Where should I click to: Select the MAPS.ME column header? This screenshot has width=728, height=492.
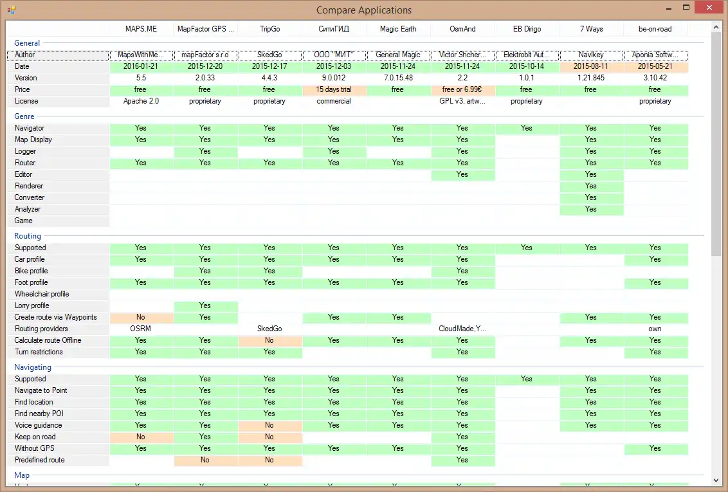(x=141, y=29)
